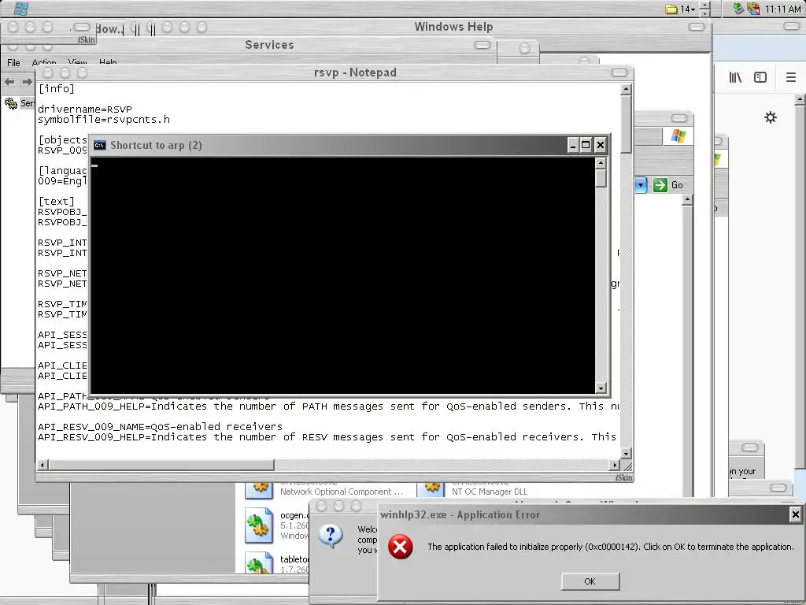Click the lower stepper arrow near 14

tap(704, 13)
